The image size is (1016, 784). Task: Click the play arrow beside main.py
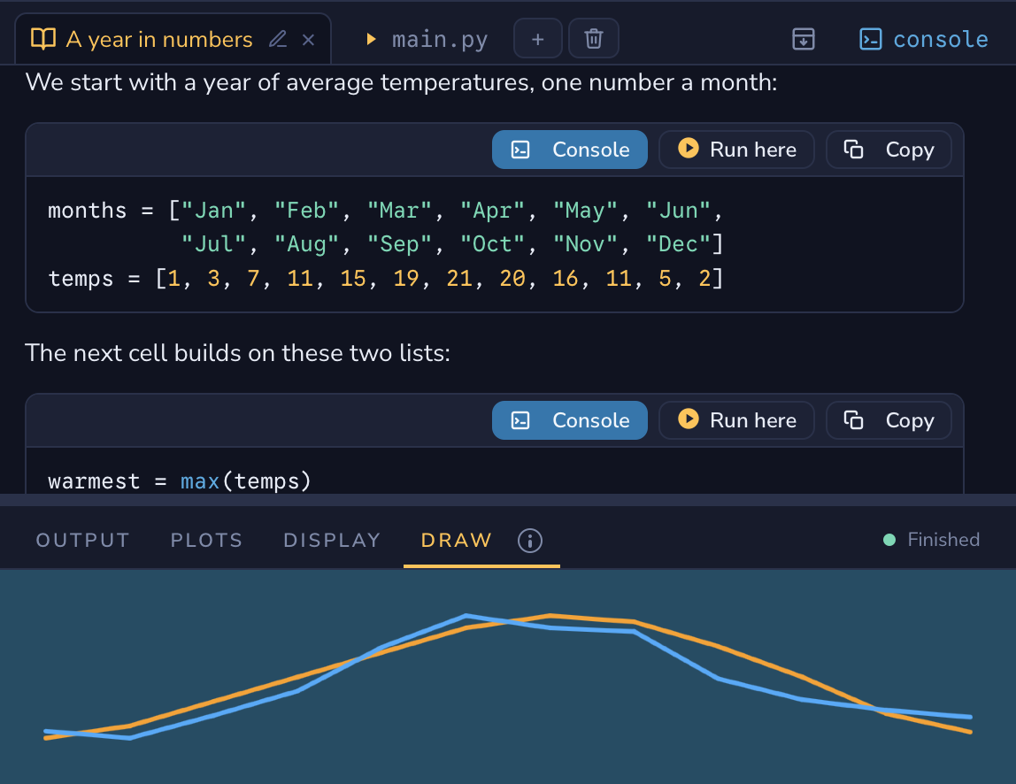371,40
